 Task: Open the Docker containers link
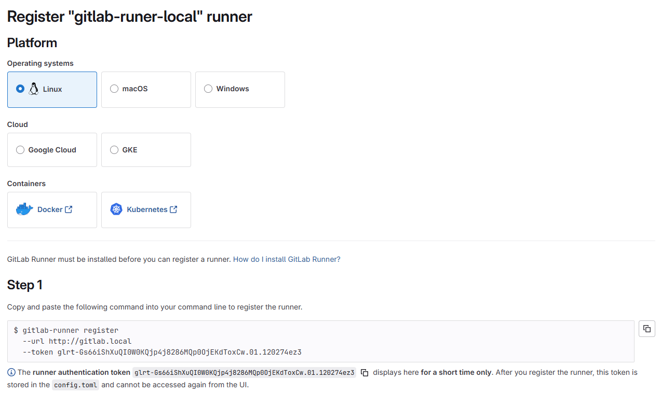(50, 209)
